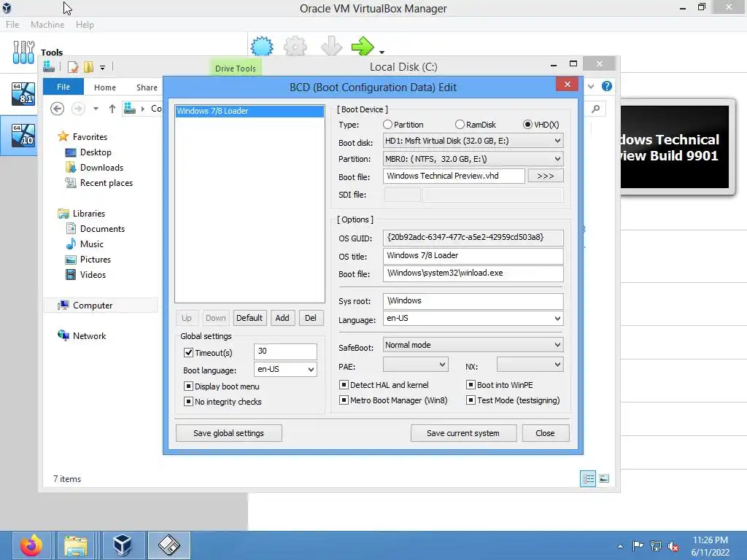Click the BOOTICE disk taskbar icon
The height and width of the screenshot is (560, 747).
coord(169,545)
